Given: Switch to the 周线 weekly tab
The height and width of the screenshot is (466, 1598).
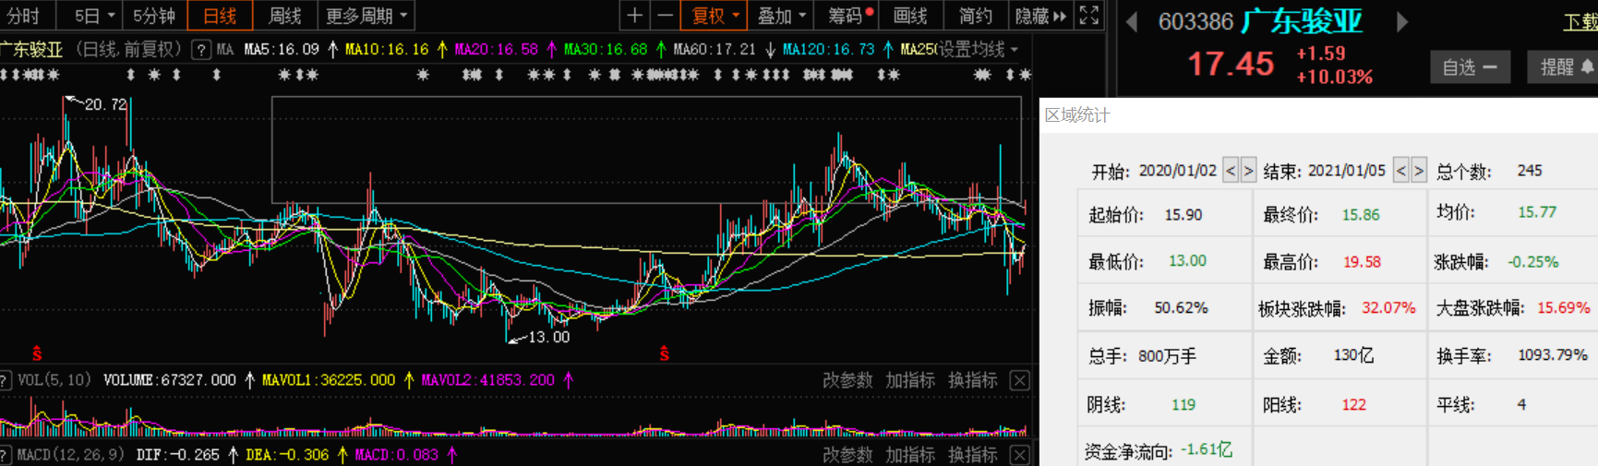Looking at the screenshot, I should click(284, 16).
